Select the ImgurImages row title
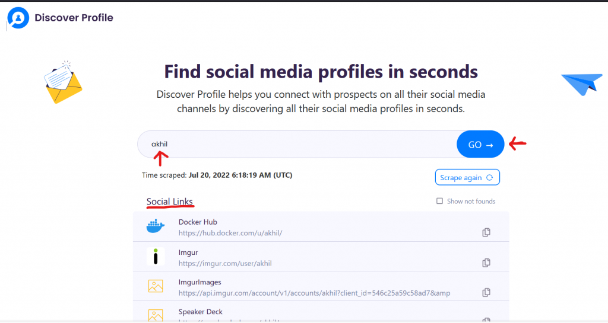 [199, 282]
